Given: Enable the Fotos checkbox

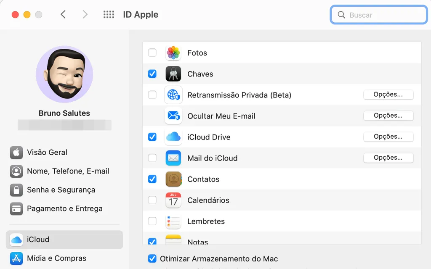Looking at the screenshot, I should point(152,53).
